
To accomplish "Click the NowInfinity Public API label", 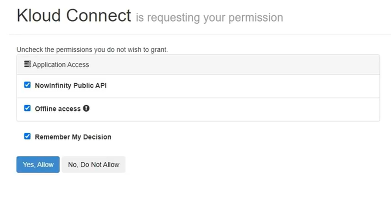I will pyautogui.click(x=71, y=86).
